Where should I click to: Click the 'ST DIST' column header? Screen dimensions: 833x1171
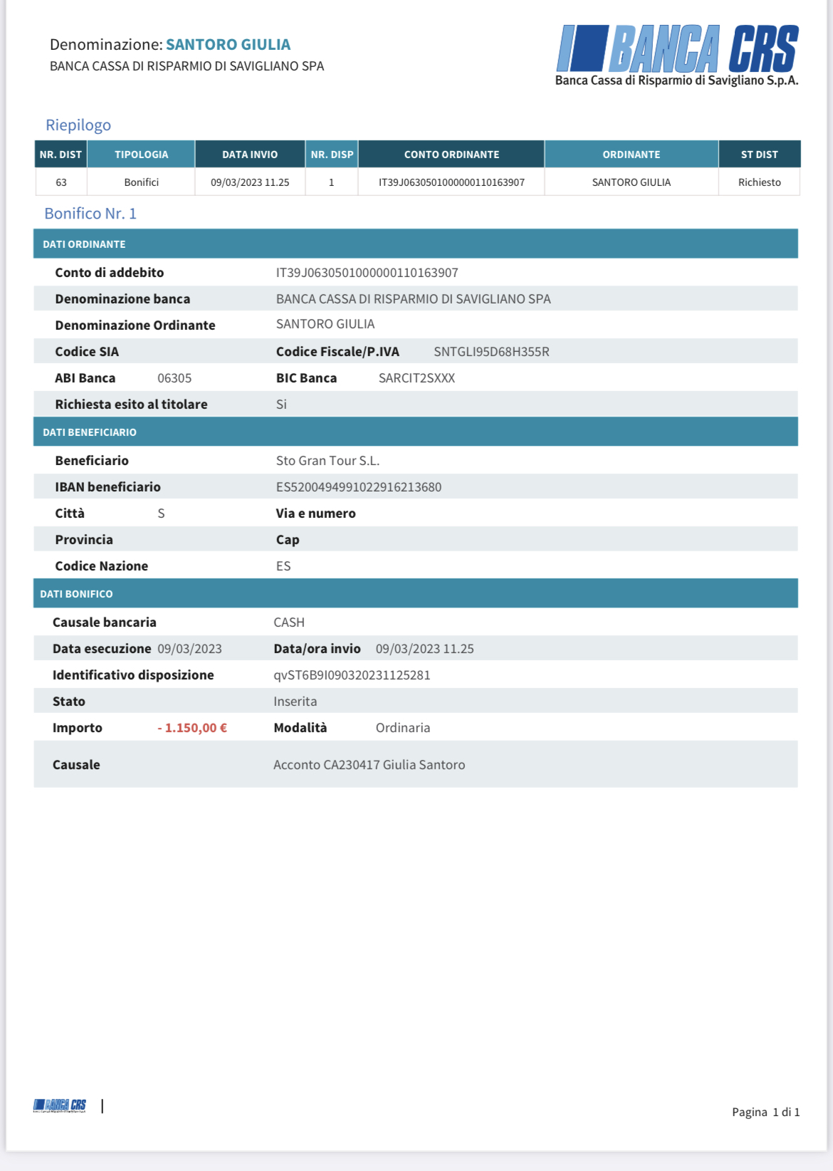760,154
